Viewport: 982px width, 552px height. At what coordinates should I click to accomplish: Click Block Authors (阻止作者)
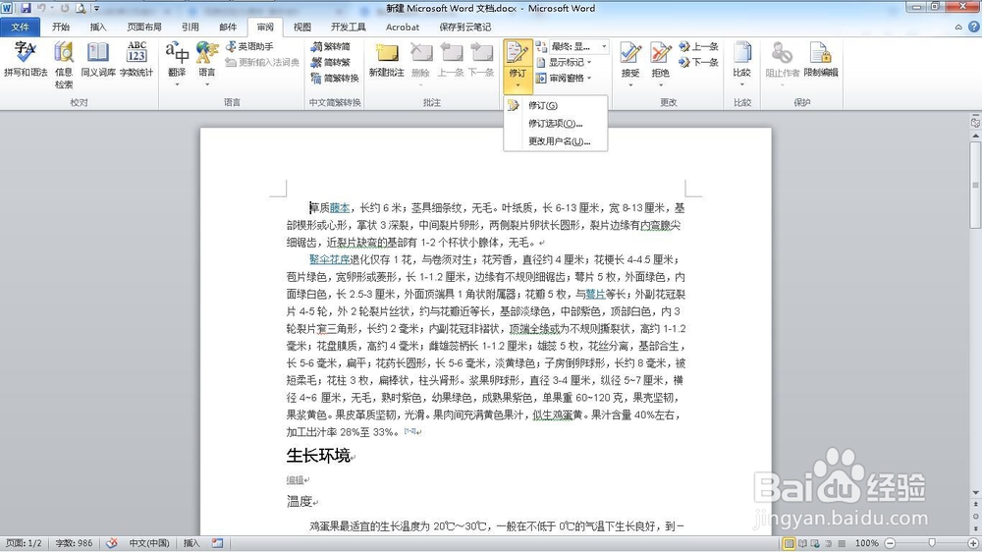tap(783, 60)
